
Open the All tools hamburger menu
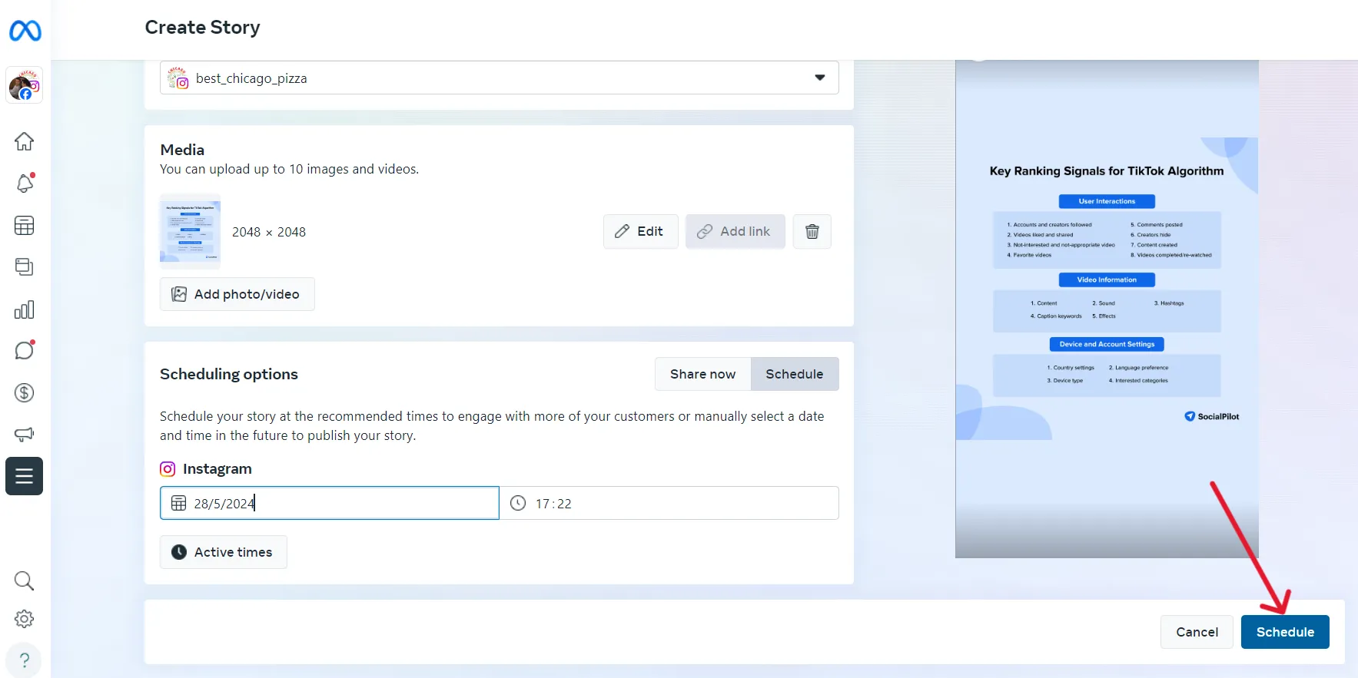[25, 476]
